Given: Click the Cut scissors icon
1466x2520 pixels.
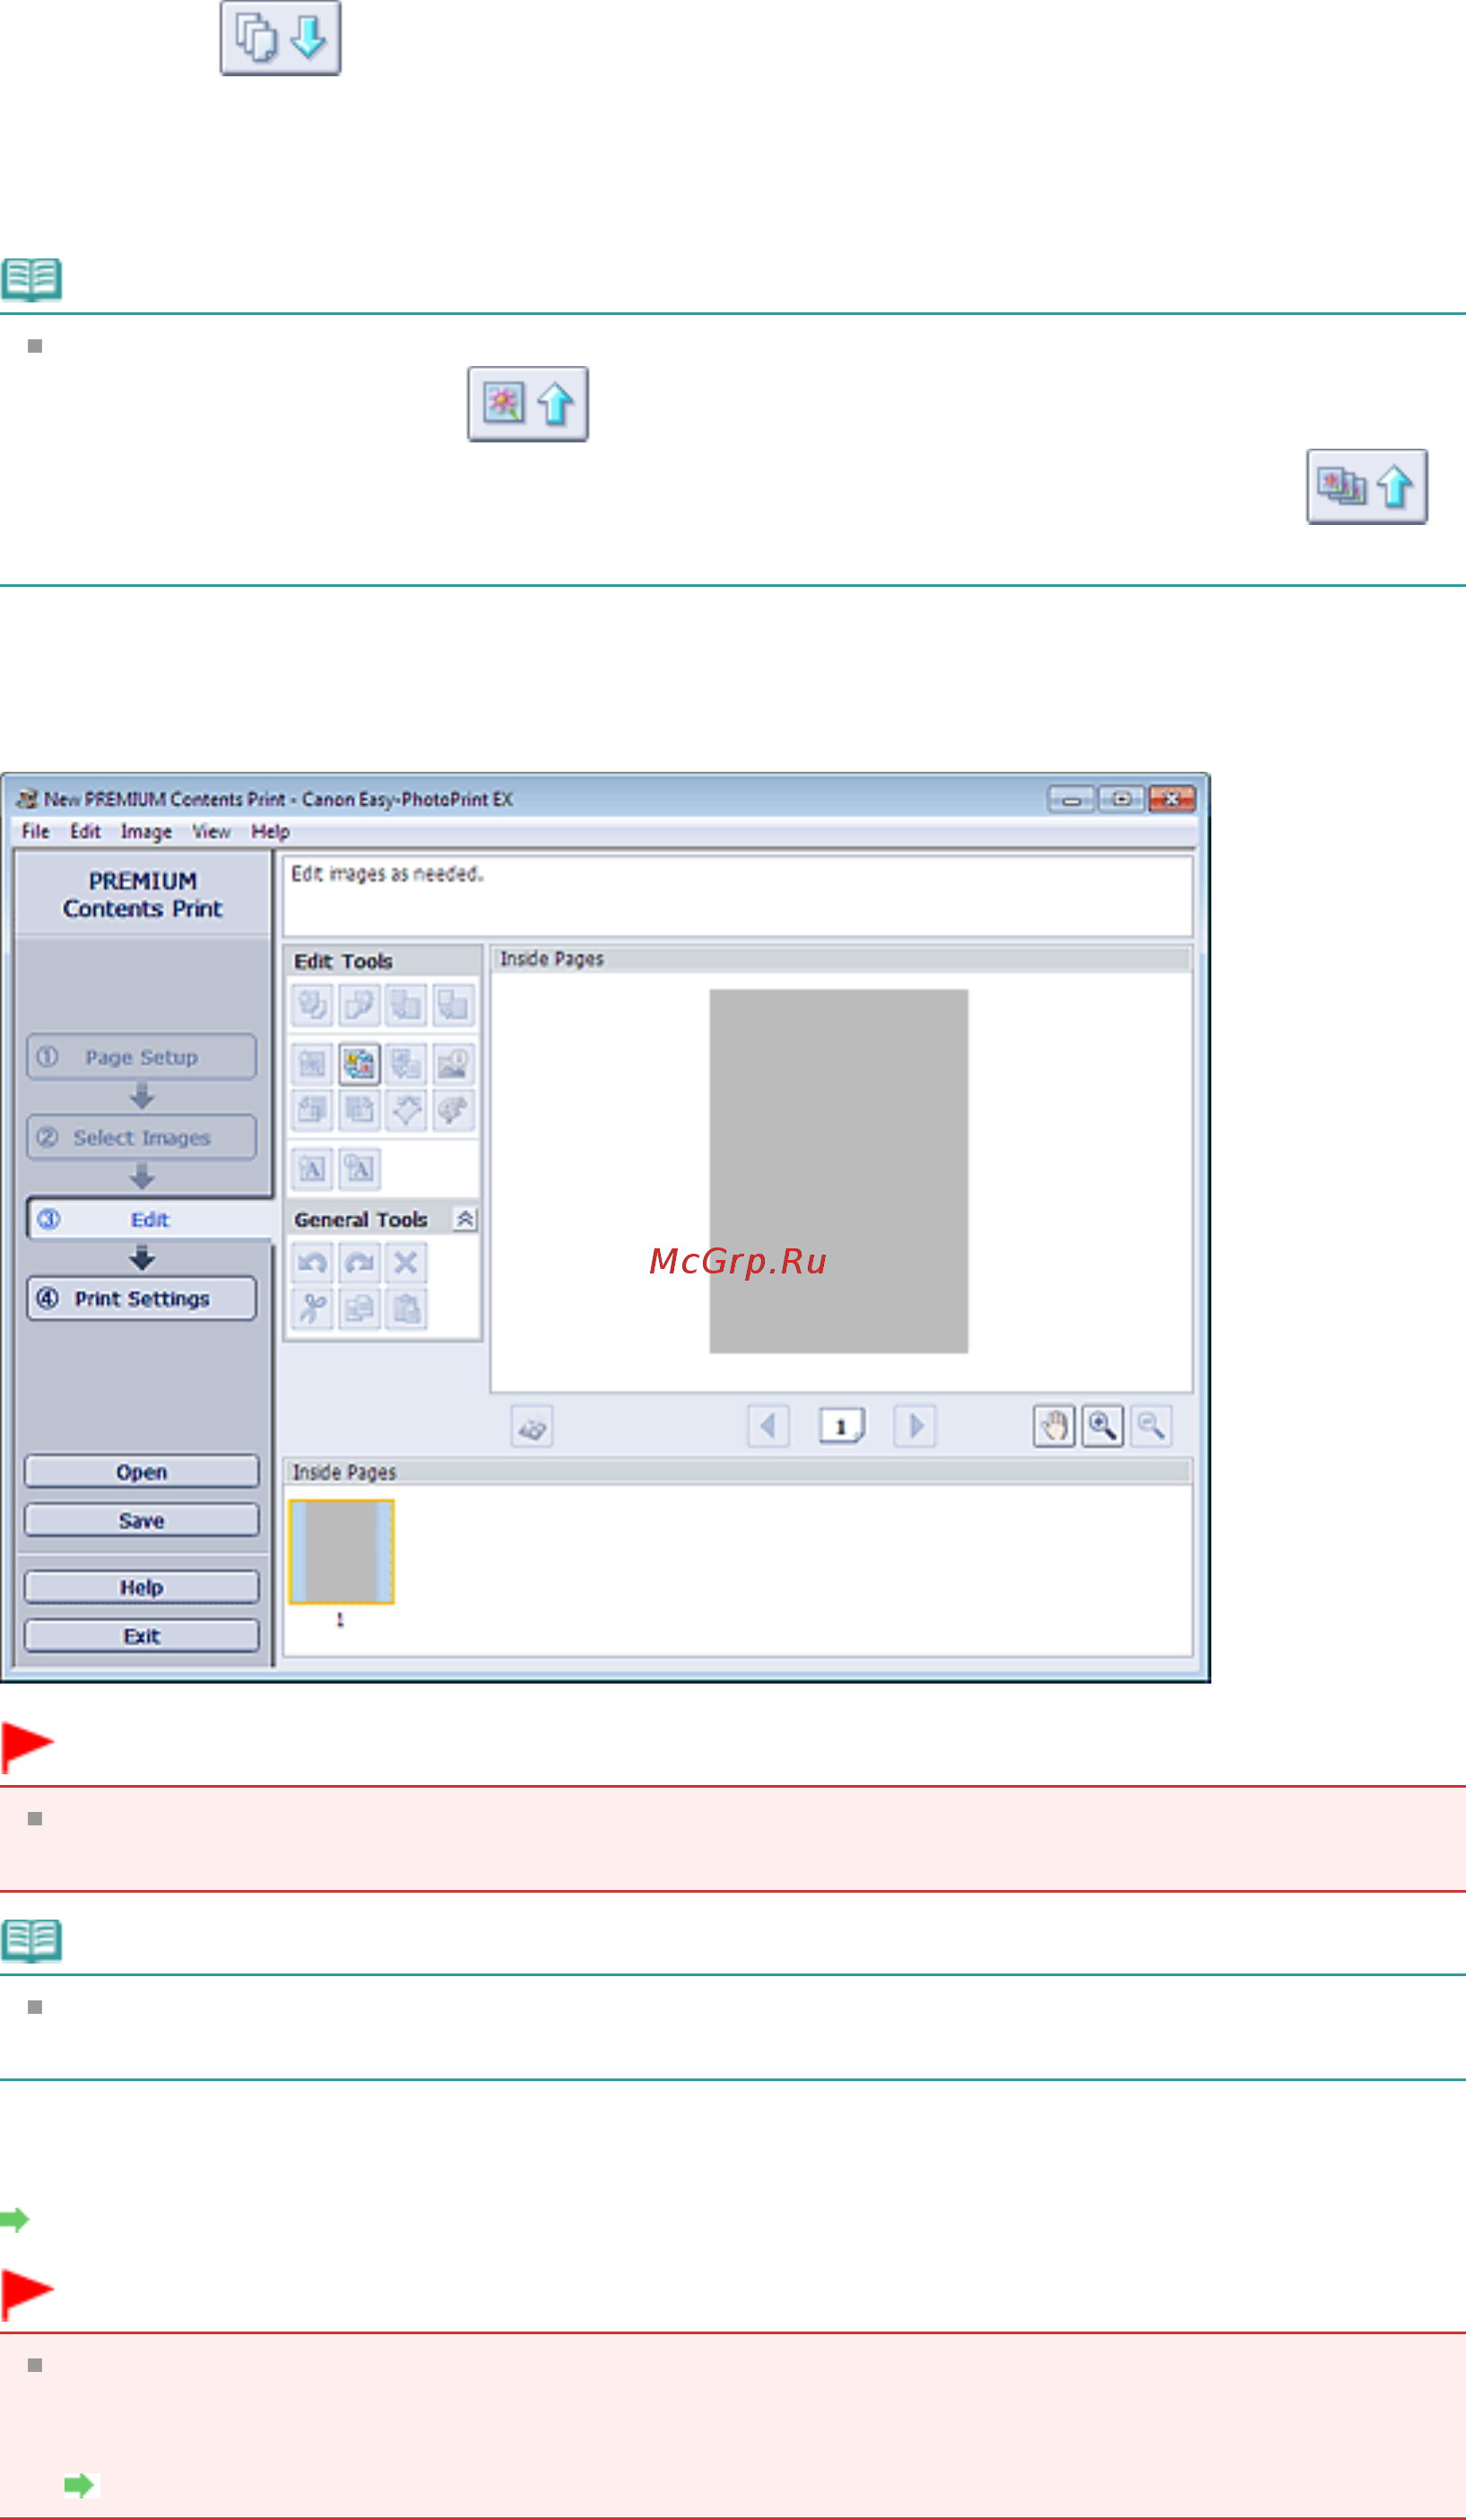Looking at the screenshot, I should click(312, 1309).
